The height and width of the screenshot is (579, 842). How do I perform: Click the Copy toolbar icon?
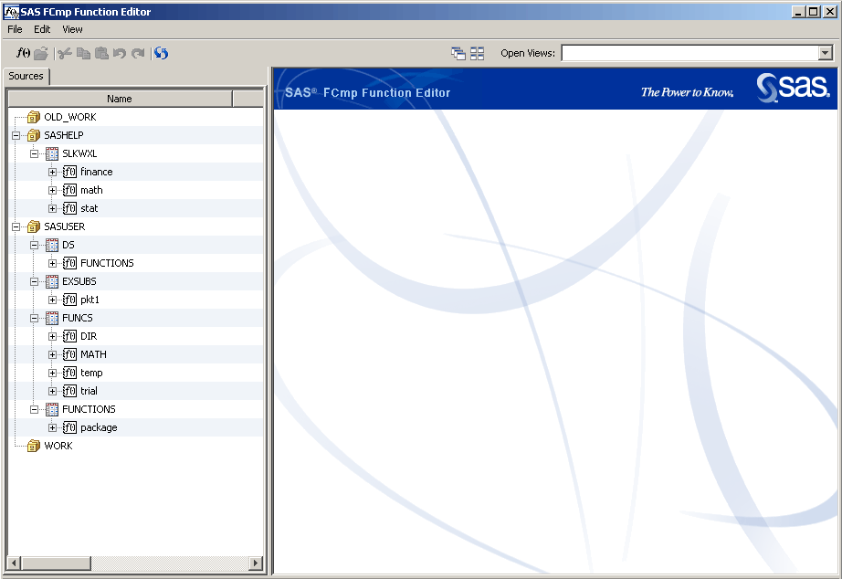click(83, 53)
